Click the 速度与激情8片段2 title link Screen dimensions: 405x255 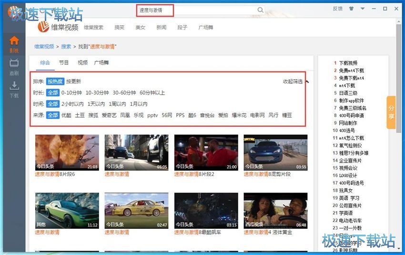pos(194,174)
